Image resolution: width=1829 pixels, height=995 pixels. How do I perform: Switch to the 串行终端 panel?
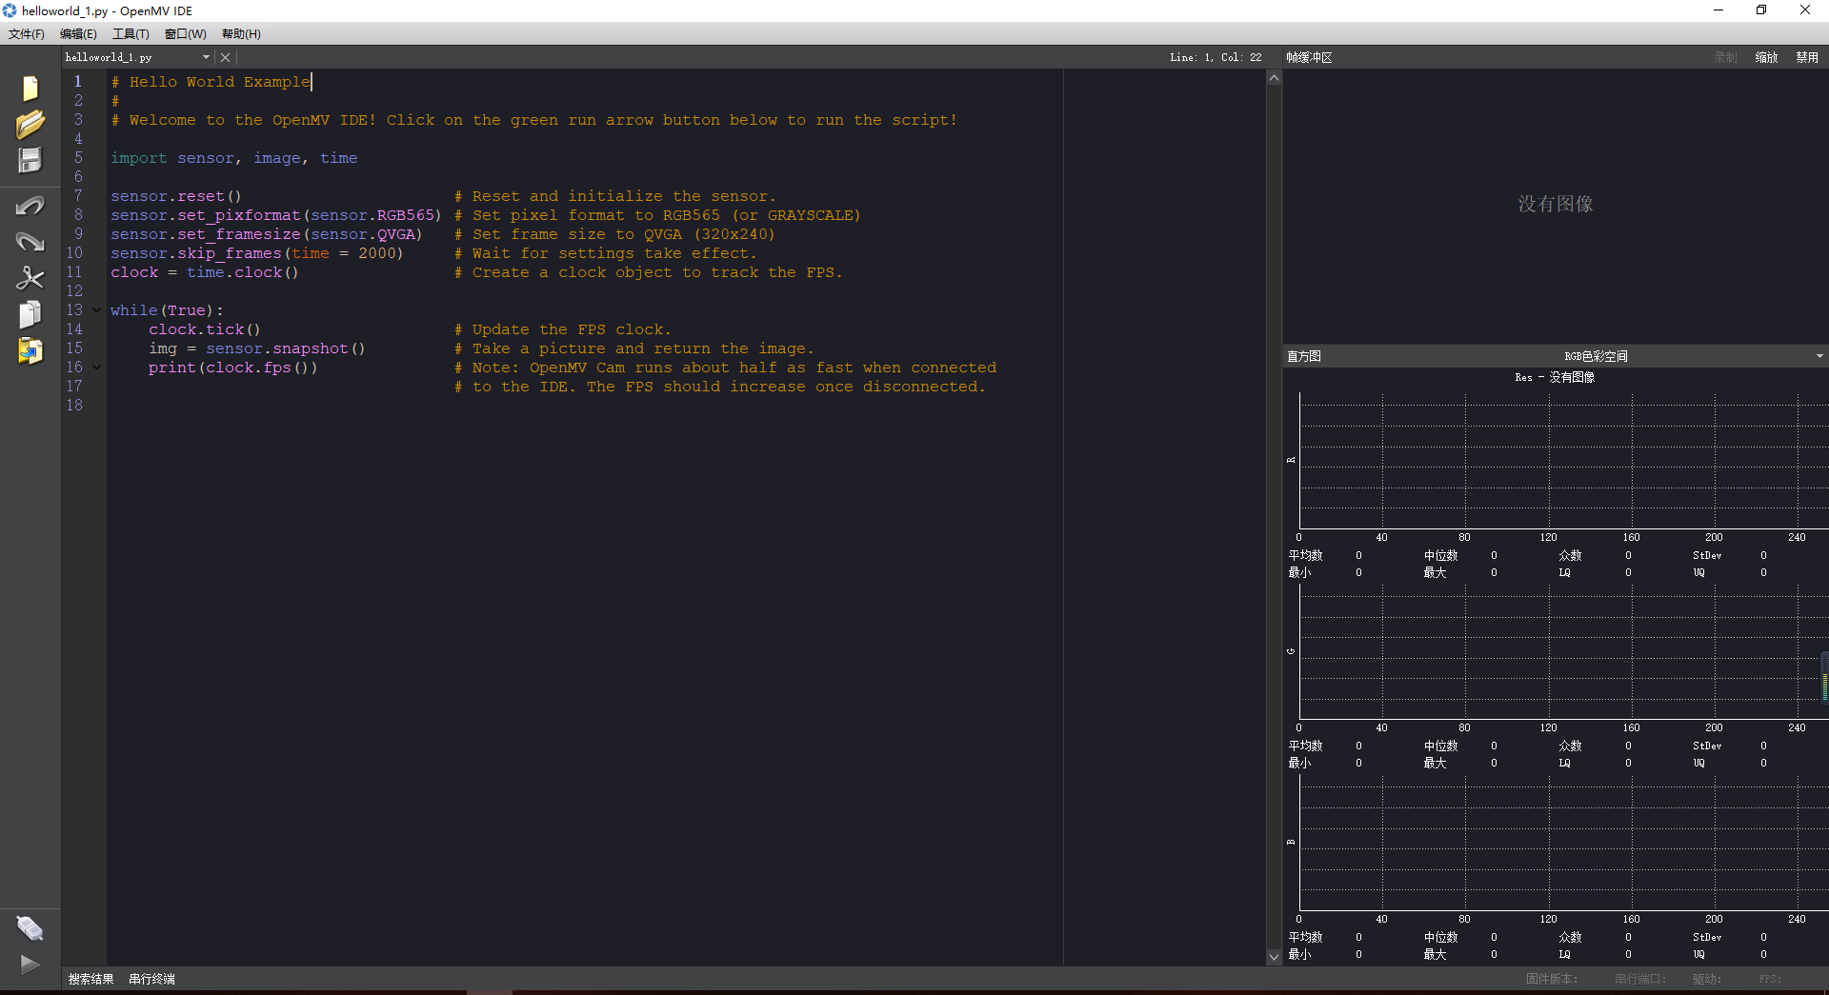tap(151, 978)
